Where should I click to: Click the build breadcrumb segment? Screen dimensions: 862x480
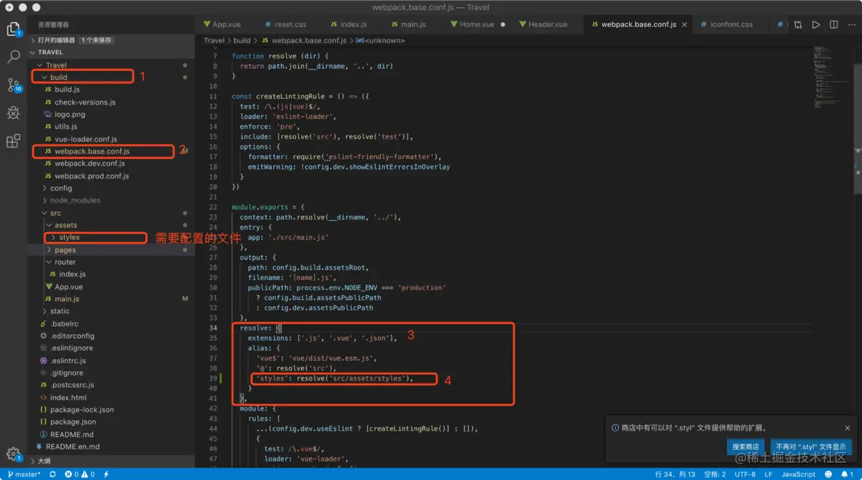(x=242, y=41)
